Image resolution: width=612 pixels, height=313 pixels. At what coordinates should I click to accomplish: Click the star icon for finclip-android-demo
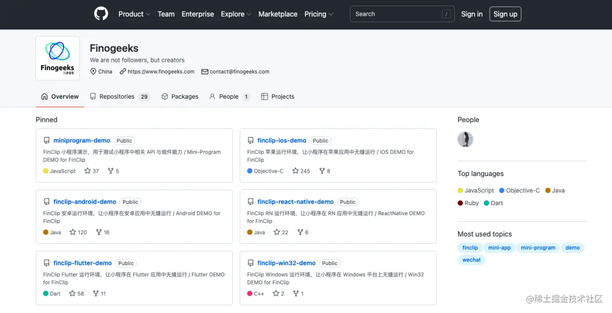73,232
